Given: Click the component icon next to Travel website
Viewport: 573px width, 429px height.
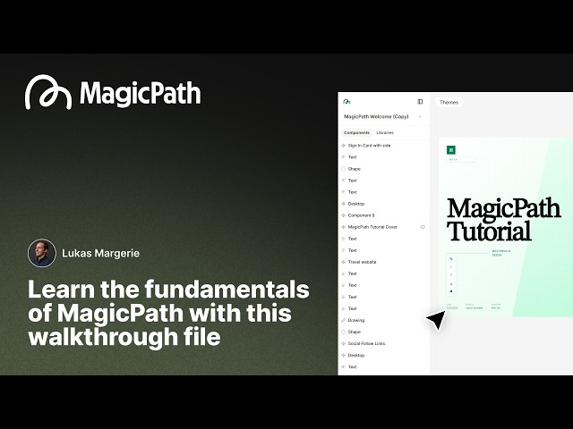Looking at the screenshot, I should pyautogui.click(x=343, y=262).
